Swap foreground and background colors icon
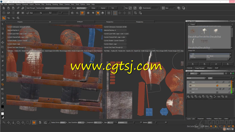The width and height of the screenshot is (235, 132). (3, 110)
